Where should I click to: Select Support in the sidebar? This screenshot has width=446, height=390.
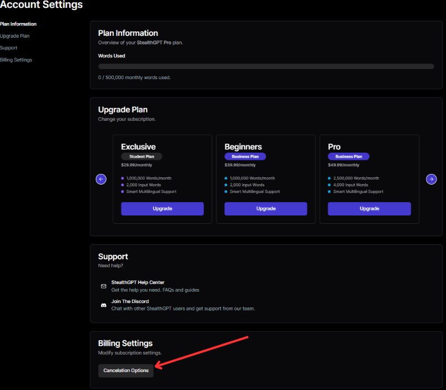[8, 48]
